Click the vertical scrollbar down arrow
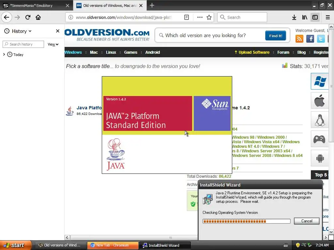The width and height of the screenshot is (334, 250). click(331, 231)
